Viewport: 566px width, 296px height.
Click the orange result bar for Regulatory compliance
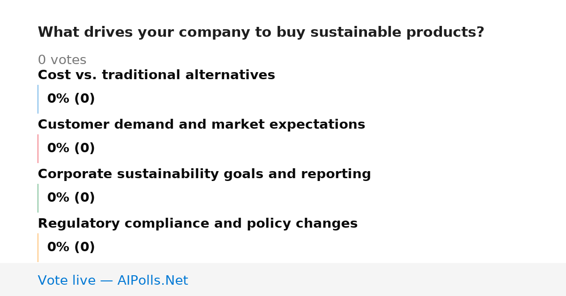point(38,247)
